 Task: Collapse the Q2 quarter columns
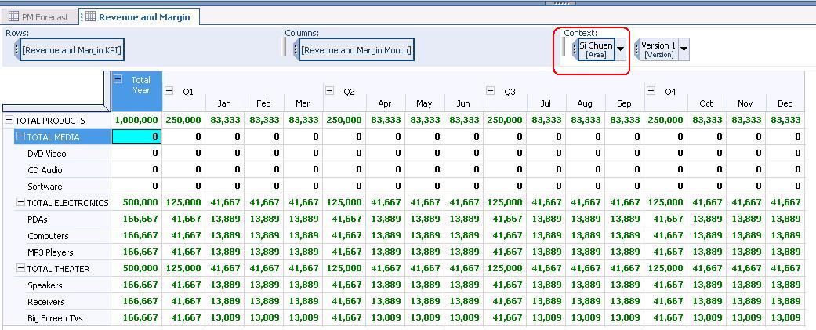pyautogui.click(x=329, y=91)
